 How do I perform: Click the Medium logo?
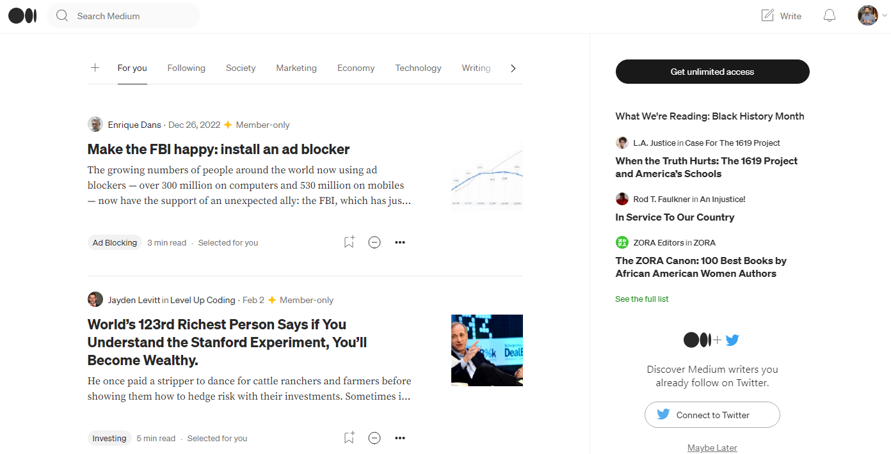[x=22, y=16]
